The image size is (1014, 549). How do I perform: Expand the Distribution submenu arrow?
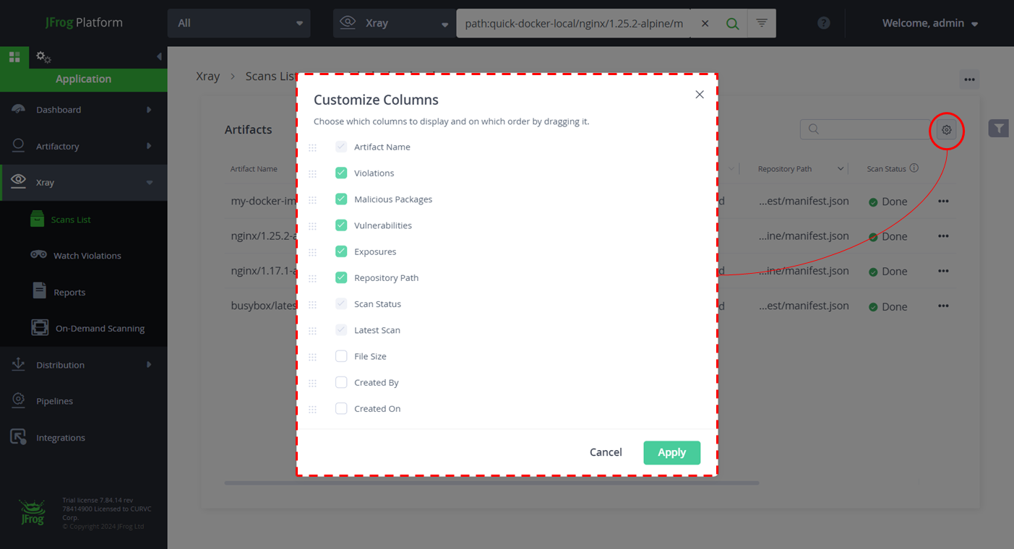tap(149, 365)
